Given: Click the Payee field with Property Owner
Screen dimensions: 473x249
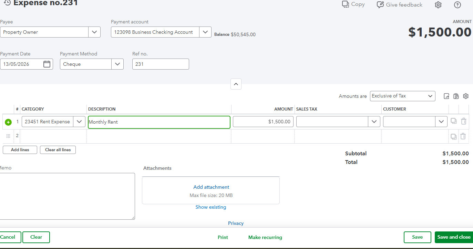Looking at the screenshot, I should [x=44, y=32].
